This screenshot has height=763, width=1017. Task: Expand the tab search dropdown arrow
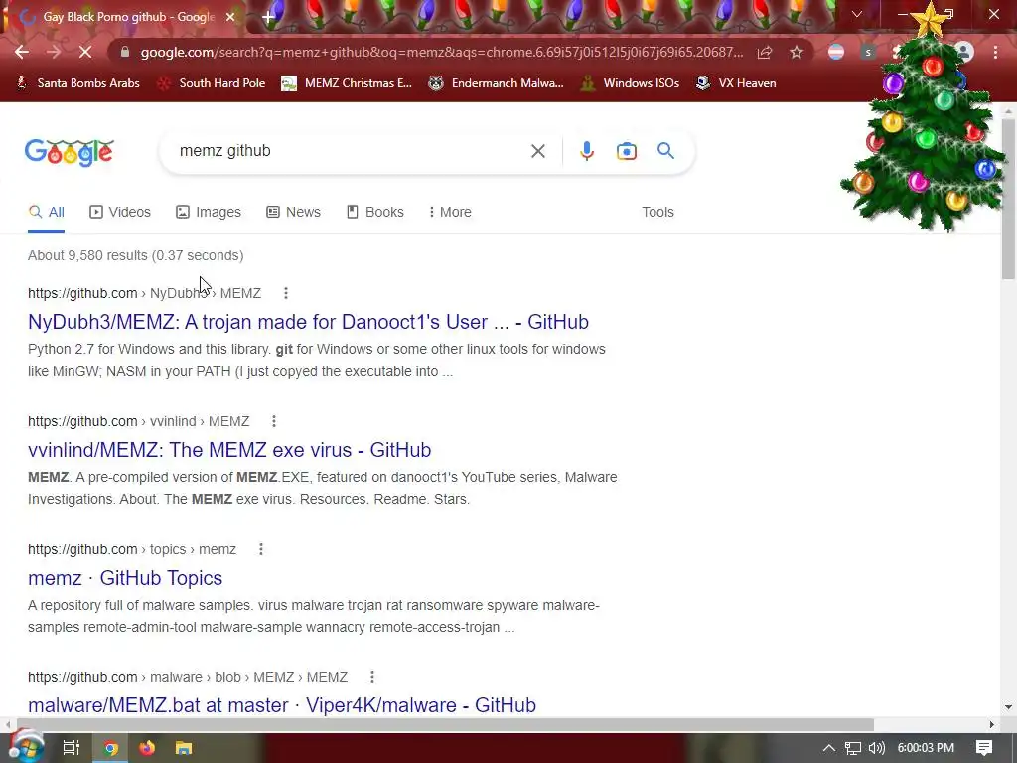(x=857, y=14)
